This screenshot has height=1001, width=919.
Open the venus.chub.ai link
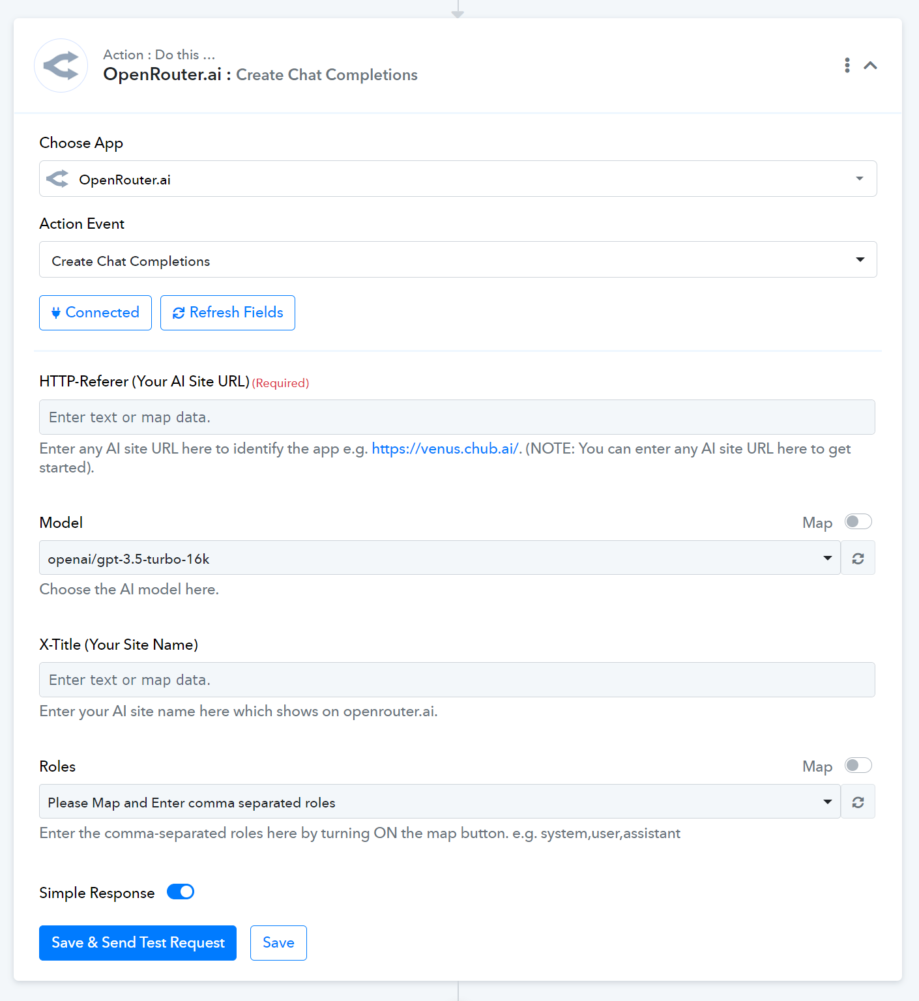point(445,448)
